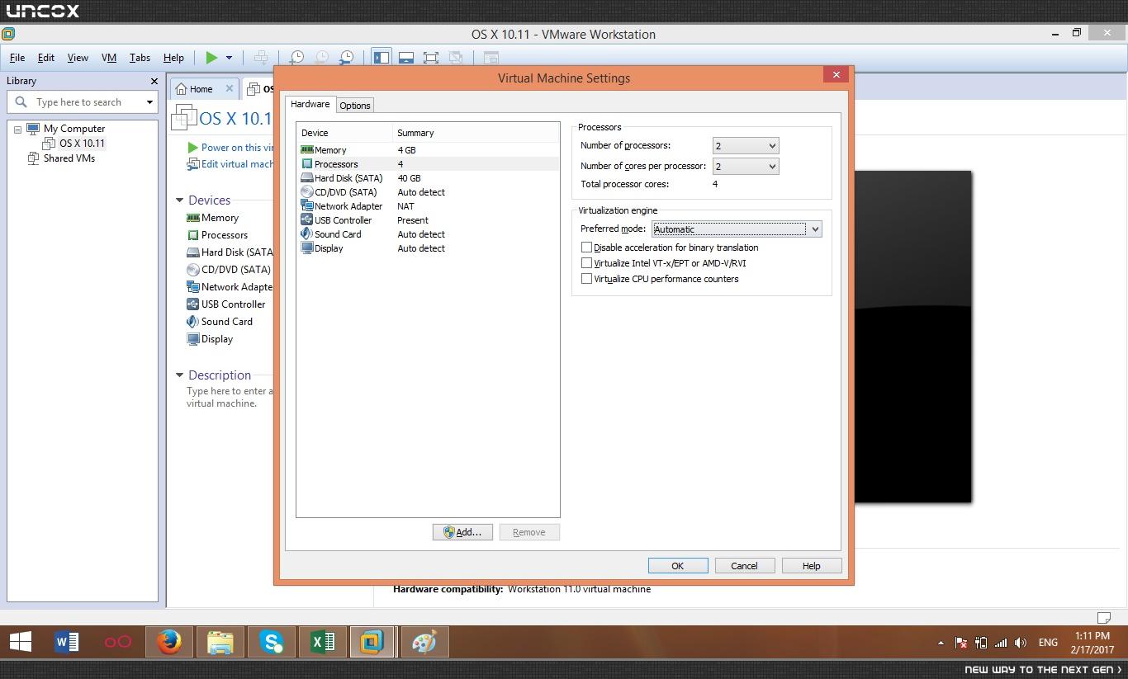Viewport: 1128px width, 679px height.
Task: Click Memory in the VM summary Devices list
Action: click(x=220, y=218)
